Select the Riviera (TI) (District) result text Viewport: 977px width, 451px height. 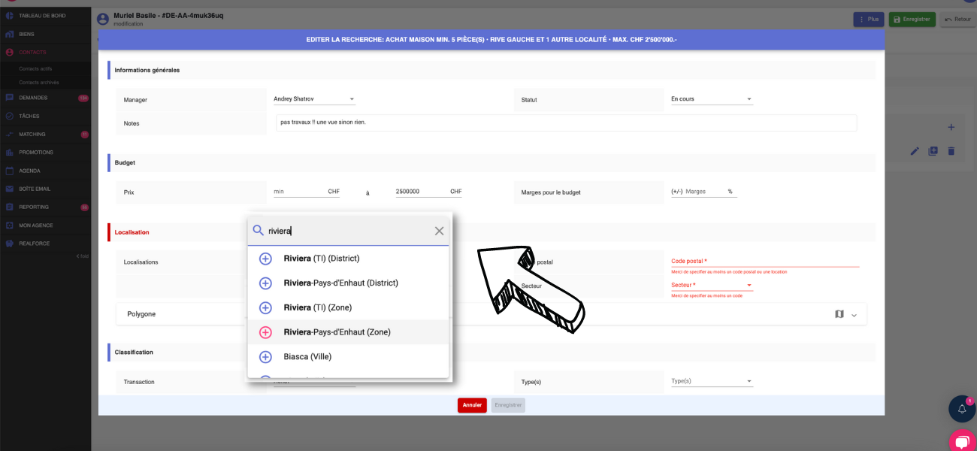click(x=322, y=259)
